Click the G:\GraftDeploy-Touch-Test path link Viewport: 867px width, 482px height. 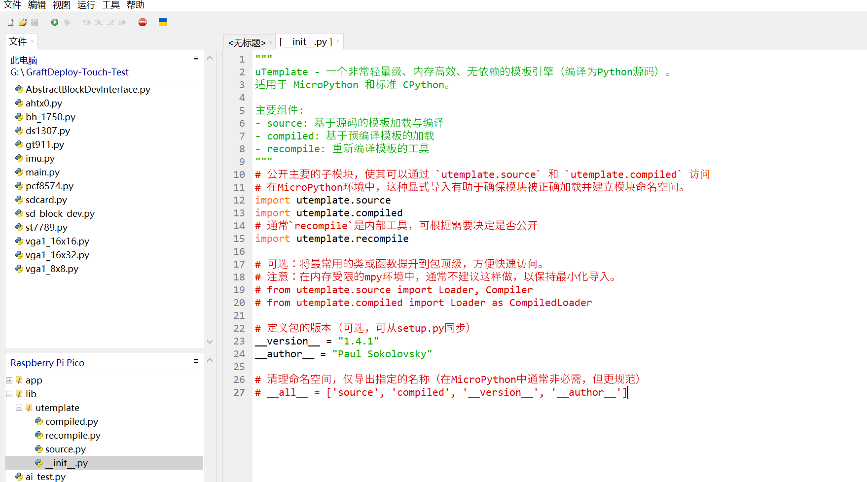point(70,72)
